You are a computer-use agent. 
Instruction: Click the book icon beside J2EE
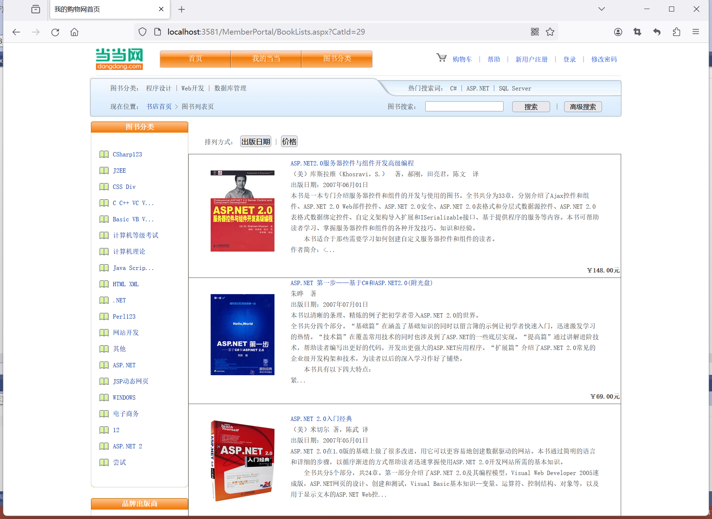pyautogui.click(x=104, y=170)
